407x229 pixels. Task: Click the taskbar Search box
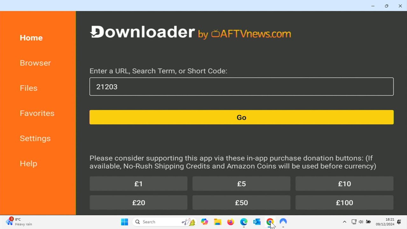point(165,222)
